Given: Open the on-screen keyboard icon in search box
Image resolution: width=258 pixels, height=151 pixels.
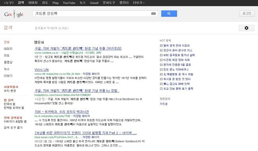Looking at the screenshot, I should click(153, 13).
